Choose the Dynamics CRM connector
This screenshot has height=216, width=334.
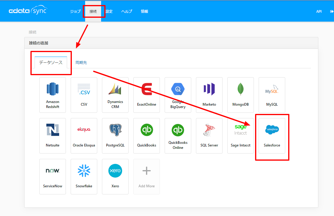[x=115, y=95]
